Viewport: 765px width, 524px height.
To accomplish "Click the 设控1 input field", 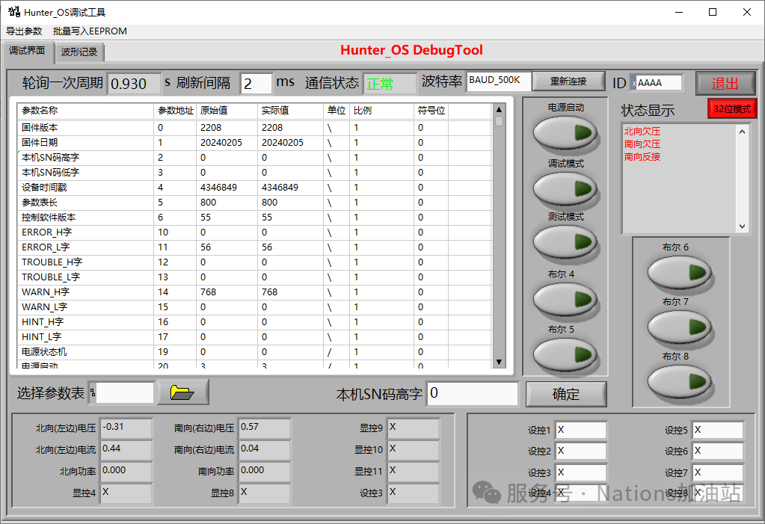I will [x=580, y=430].
